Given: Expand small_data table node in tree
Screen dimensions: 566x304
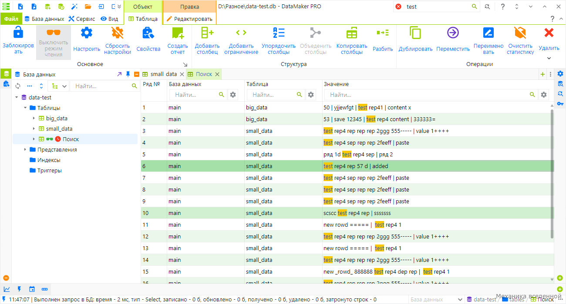Looking at the screenshot, I should click(x=34, y=129).
